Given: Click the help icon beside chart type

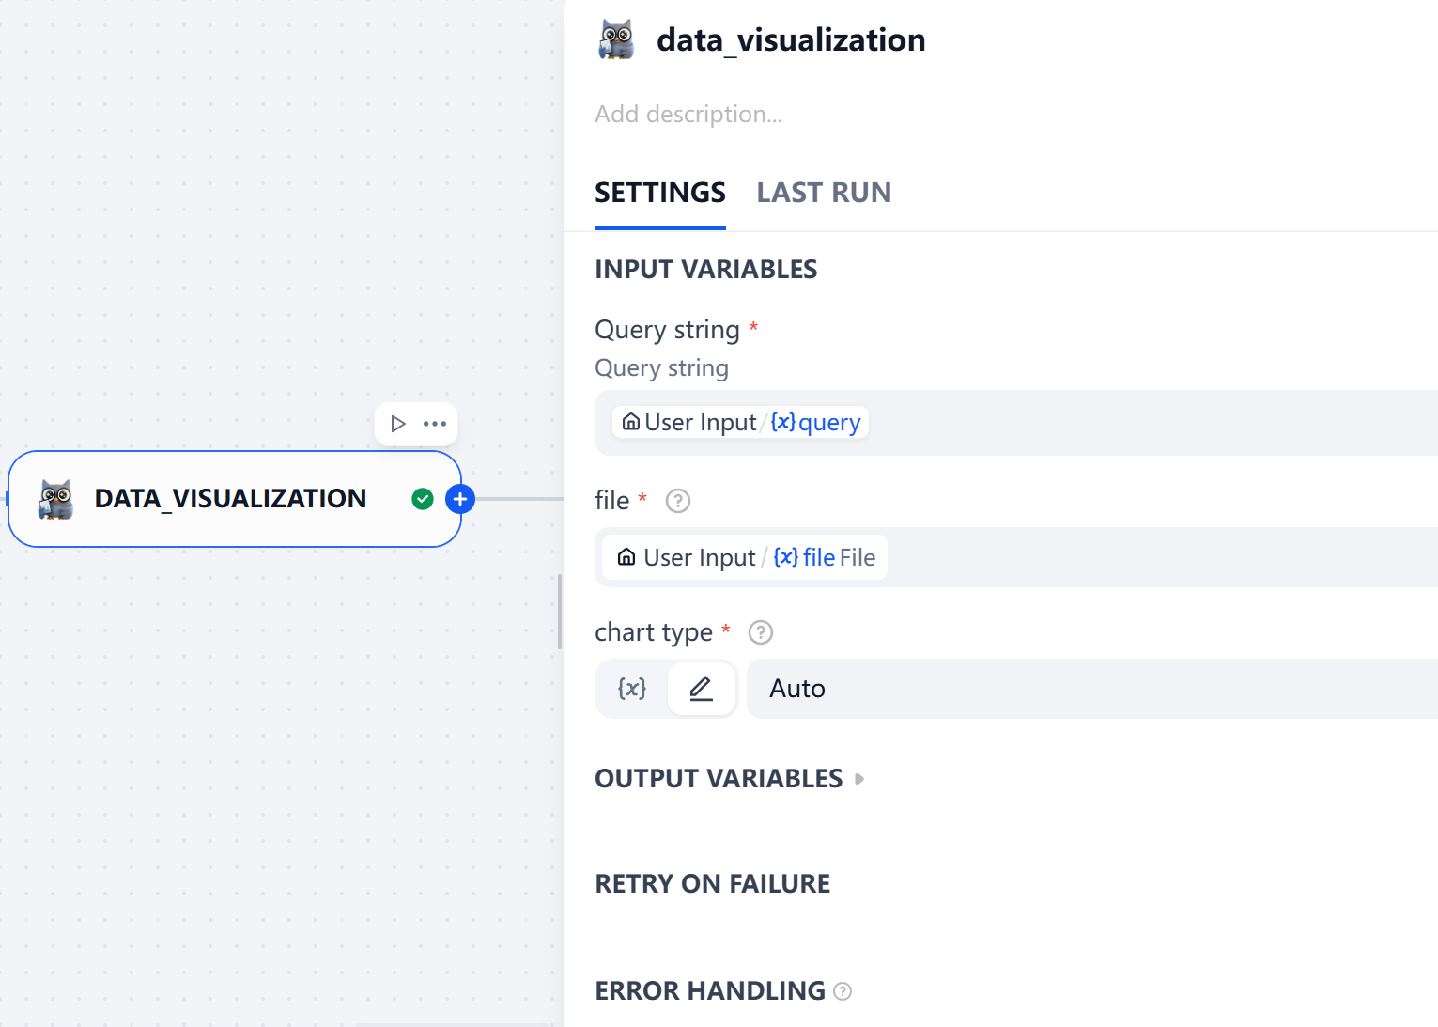Looking at the screenshot, I should tap(760, 632).
